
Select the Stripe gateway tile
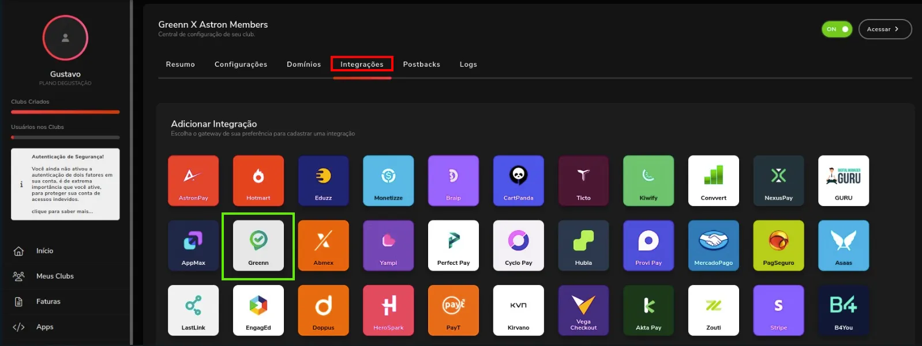click(x=778, y=310)
